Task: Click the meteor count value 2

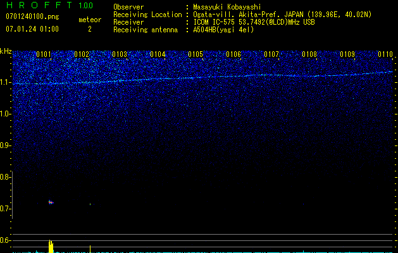Action: (x=90, y=29)
